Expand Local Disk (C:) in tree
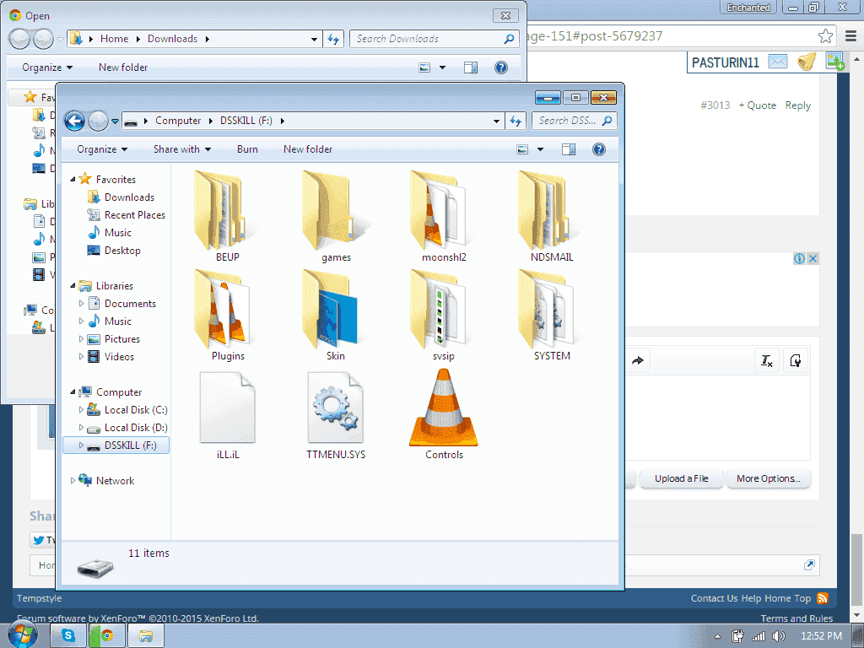Viewport: 864px width, 648px height. (81, 410)
